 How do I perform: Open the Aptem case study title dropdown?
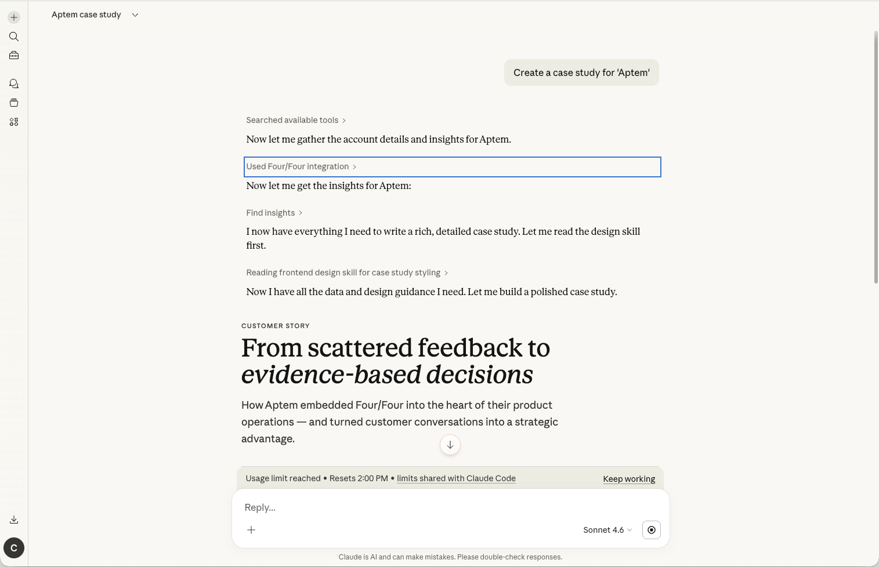point(135,15)
